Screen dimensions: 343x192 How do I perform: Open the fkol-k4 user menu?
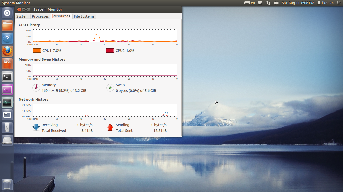(326, 3)
